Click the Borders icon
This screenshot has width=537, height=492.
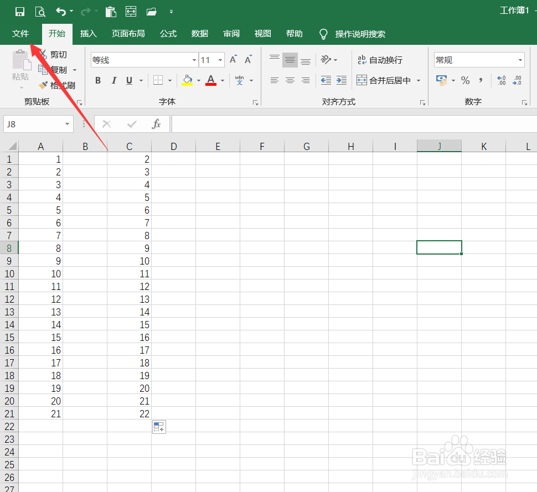click(158, 80)
